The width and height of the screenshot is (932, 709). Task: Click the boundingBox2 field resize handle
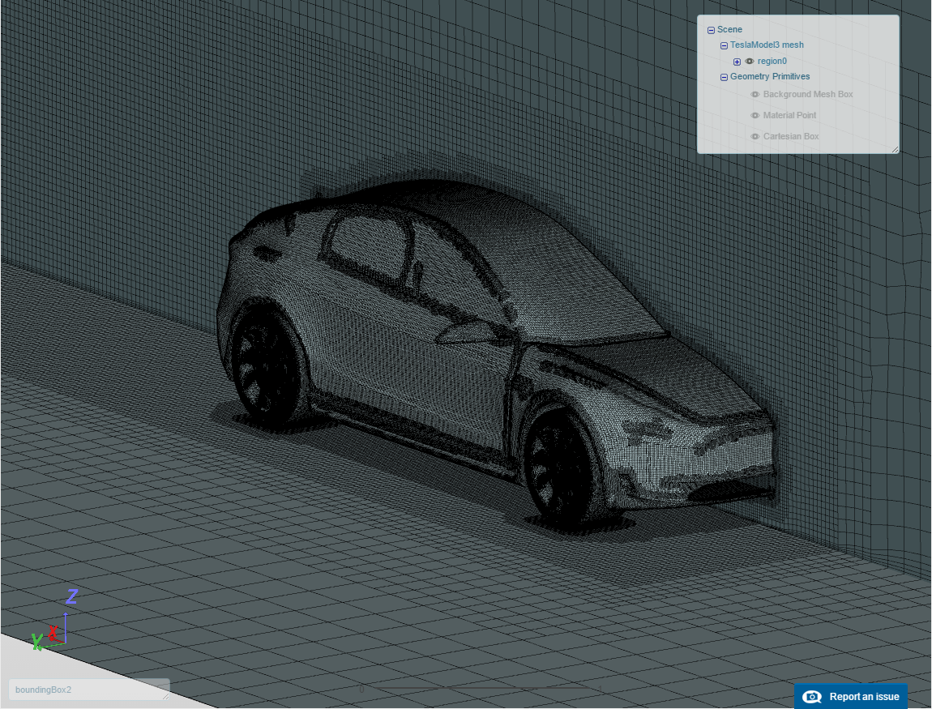pos(166,695)
